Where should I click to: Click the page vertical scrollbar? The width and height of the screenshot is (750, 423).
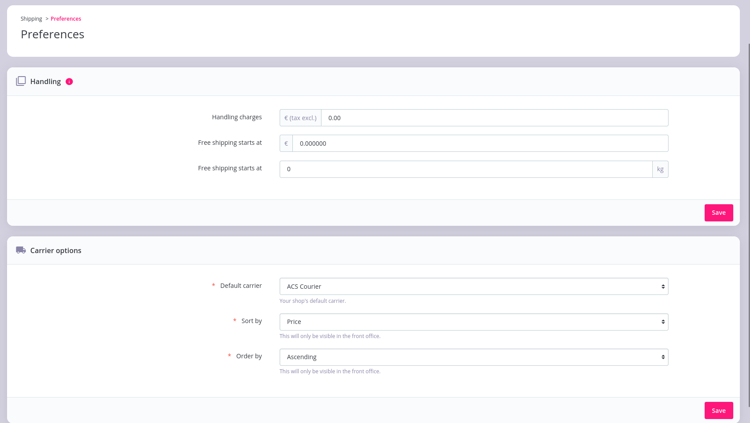click(749, 224)
